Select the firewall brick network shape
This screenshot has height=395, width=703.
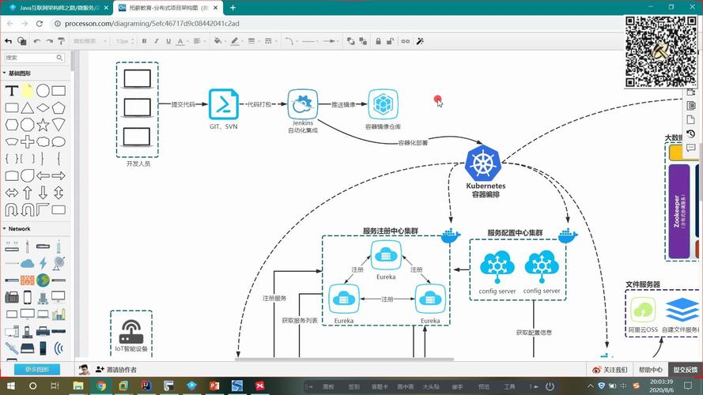click(x=28, y=280)
